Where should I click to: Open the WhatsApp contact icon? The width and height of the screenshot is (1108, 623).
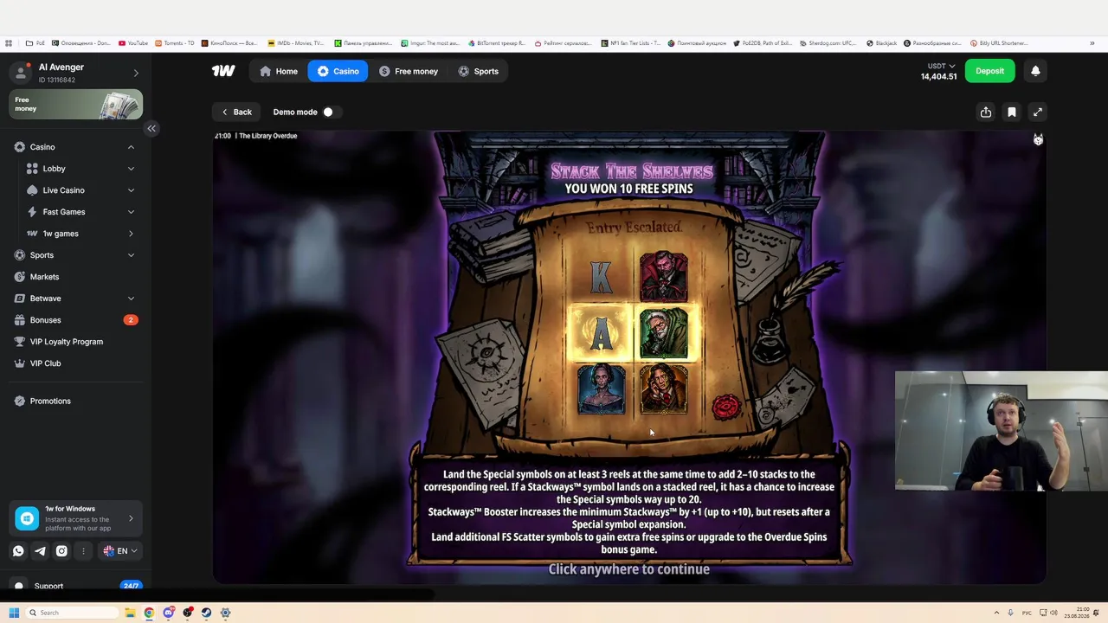pos(18,551)
